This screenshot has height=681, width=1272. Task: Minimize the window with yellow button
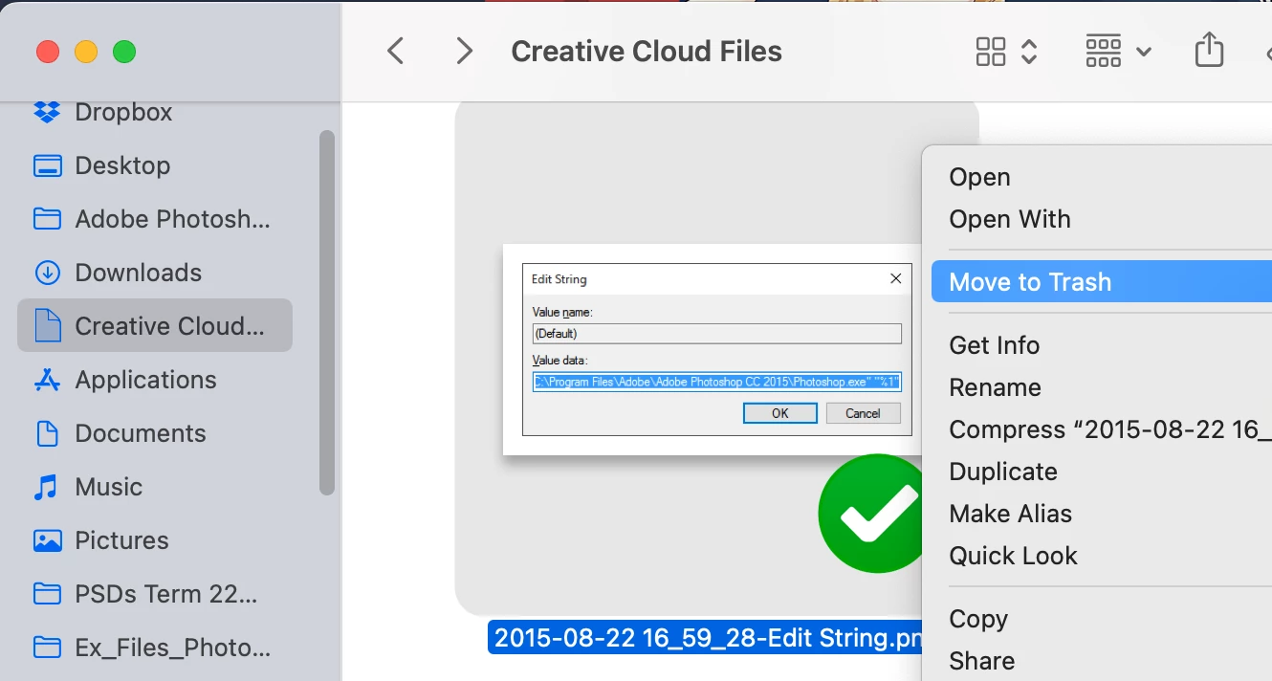86,52
